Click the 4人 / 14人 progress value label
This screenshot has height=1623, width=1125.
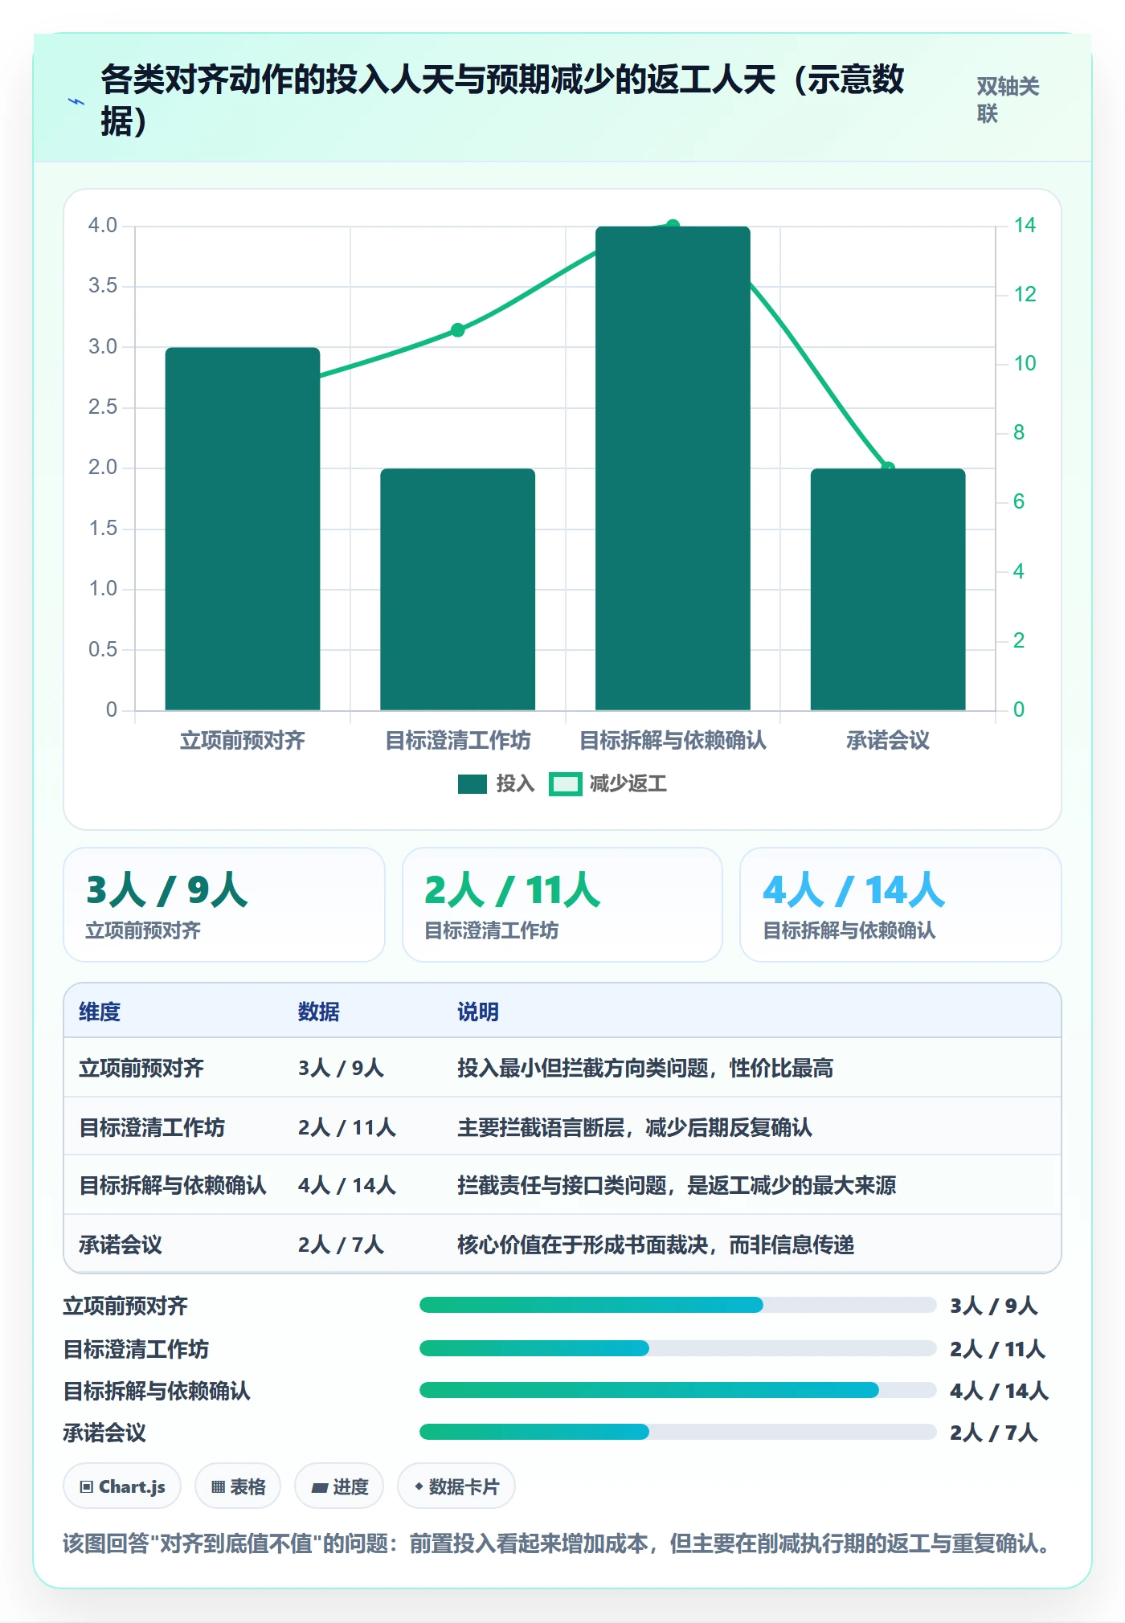click(999, 1391)
